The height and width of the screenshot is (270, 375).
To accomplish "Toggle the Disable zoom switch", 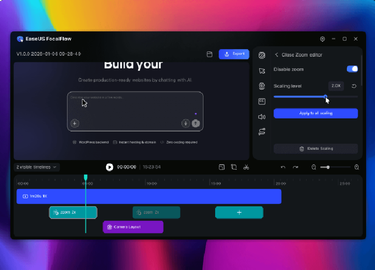I will click(352, 69).
